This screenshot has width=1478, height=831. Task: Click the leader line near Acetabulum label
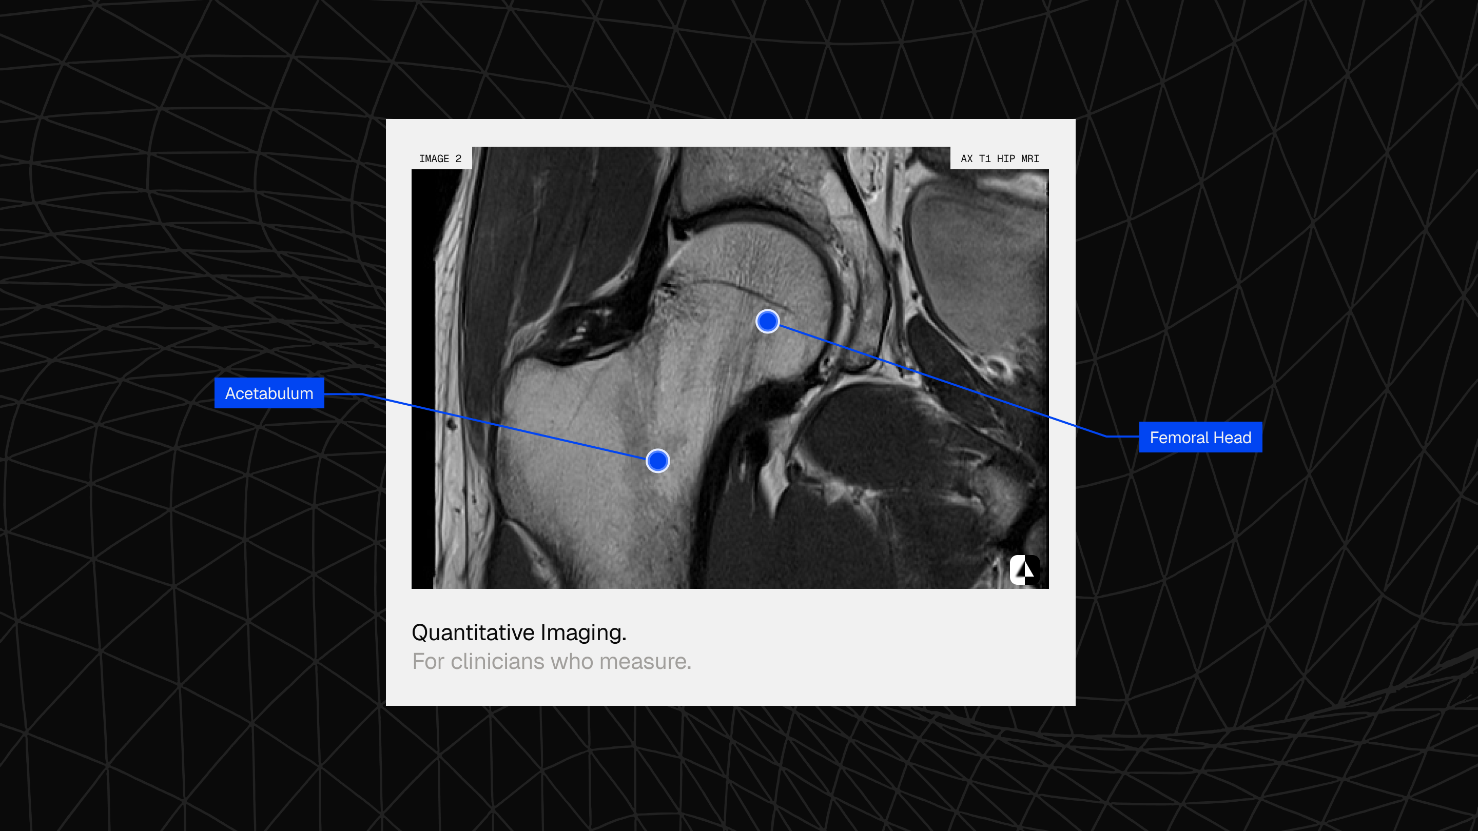click(344, 394)
